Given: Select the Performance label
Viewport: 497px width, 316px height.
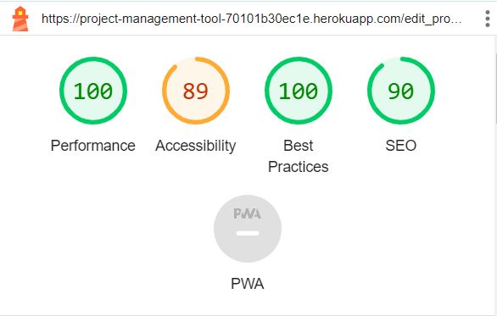Looking at the screenshot, I should click(x=93, y=146).
